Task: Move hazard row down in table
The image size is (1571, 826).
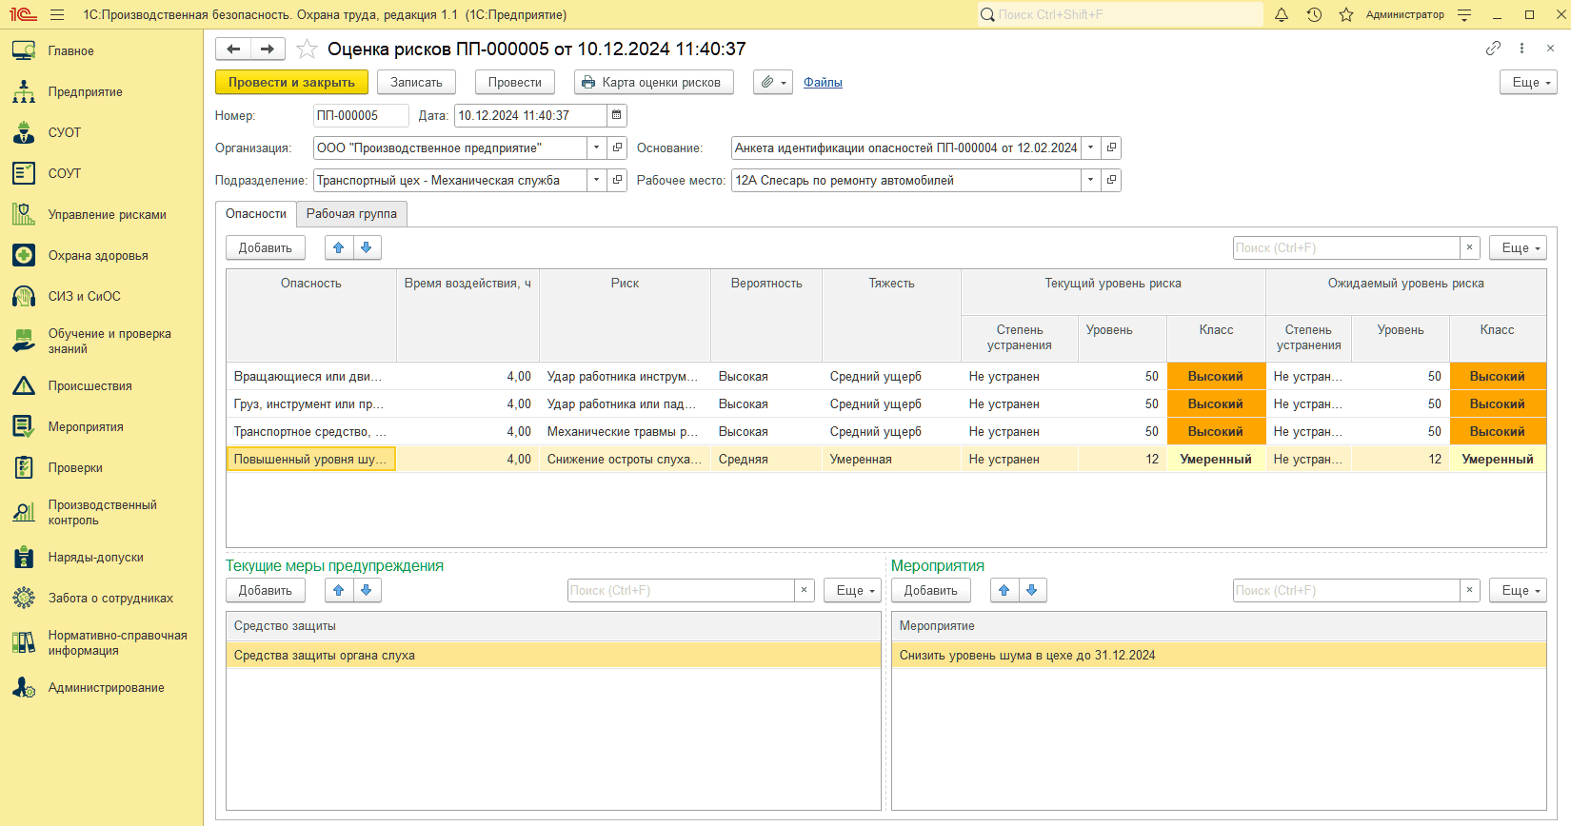Action: click(367, 247)
